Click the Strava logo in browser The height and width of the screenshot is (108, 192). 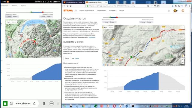pyautogui.click(x=68, y=10)
